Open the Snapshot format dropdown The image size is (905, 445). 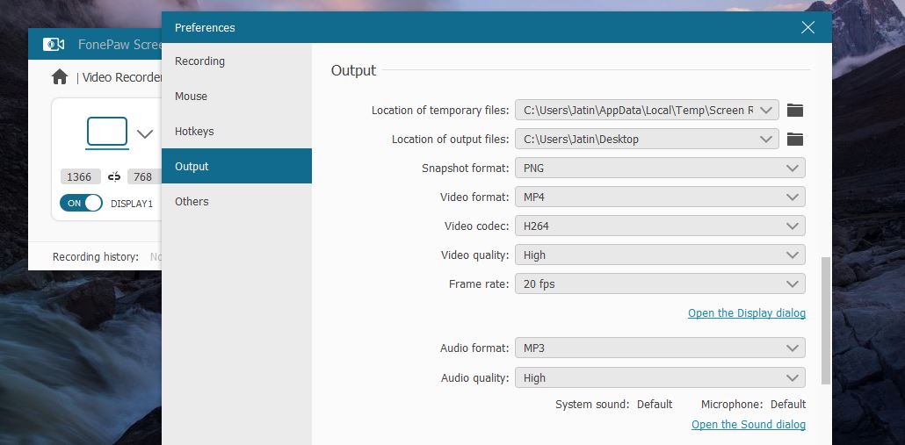(x=659, y=168)
